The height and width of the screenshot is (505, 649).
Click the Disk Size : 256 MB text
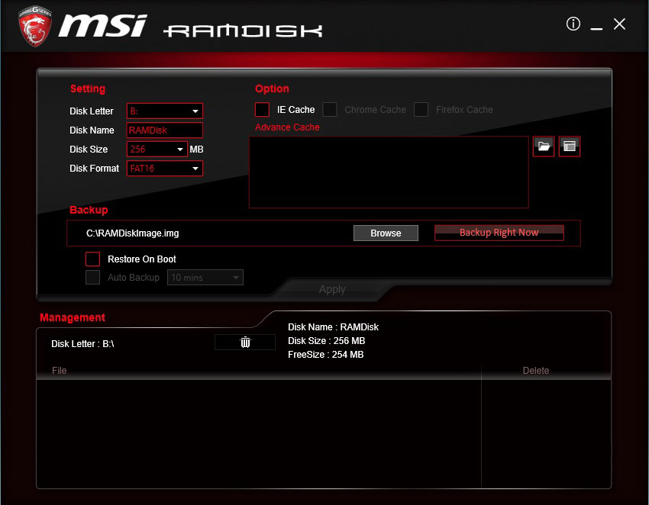pos(327,341)
